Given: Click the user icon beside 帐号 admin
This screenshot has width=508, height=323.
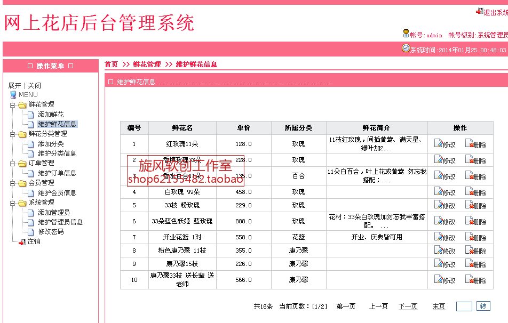Looking at the screenshot, I should click(406, 34).
